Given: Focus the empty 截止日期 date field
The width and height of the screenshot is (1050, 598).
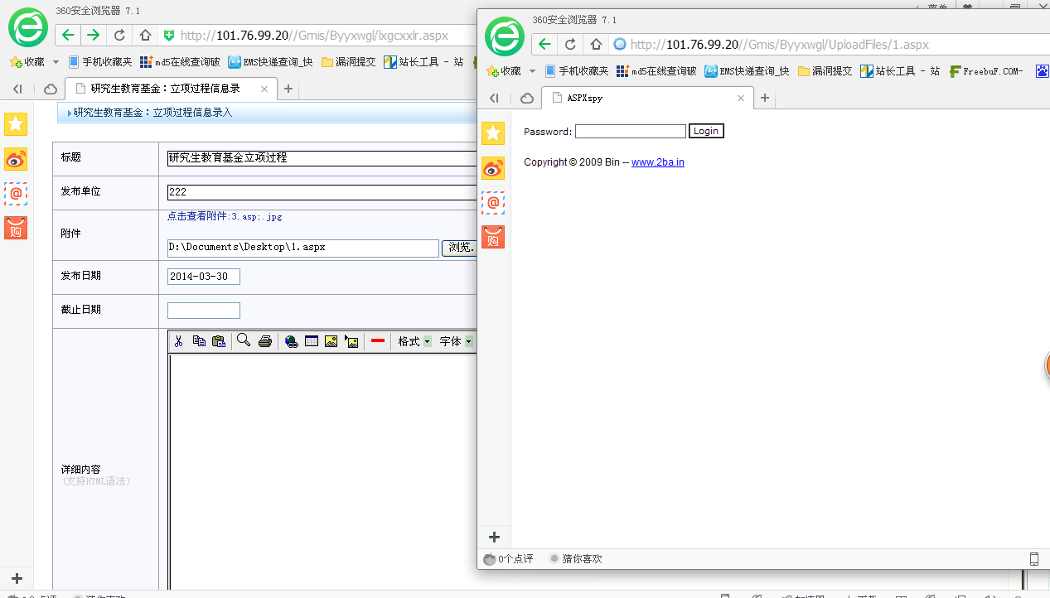Looking at the screenshot, I should [204, 311].
